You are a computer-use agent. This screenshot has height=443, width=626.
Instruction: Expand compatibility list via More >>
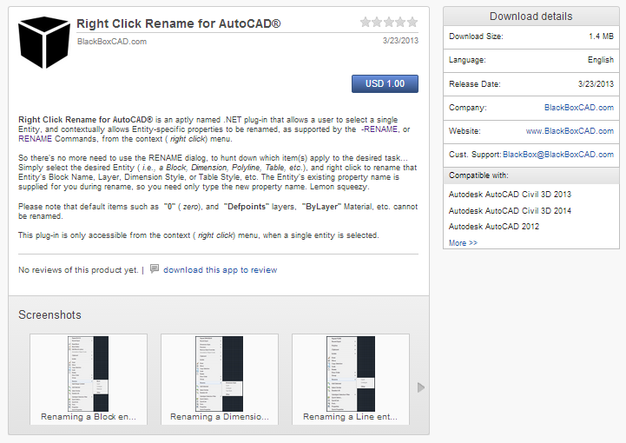coord(463,243)
